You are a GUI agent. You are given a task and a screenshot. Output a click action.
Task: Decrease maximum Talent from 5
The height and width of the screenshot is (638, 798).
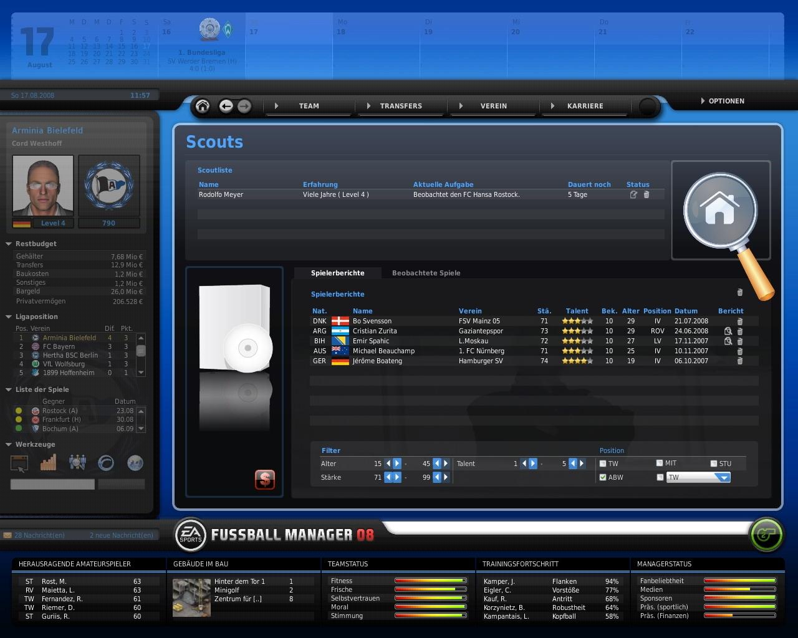click(573, 464)
